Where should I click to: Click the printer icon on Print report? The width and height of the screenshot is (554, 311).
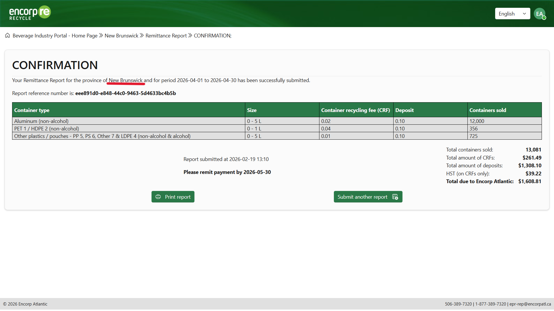tap(158, 197)
